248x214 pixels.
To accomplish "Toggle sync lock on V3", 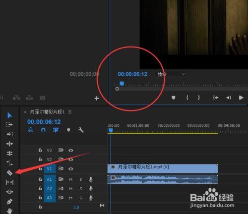I will tap(61, 150).
